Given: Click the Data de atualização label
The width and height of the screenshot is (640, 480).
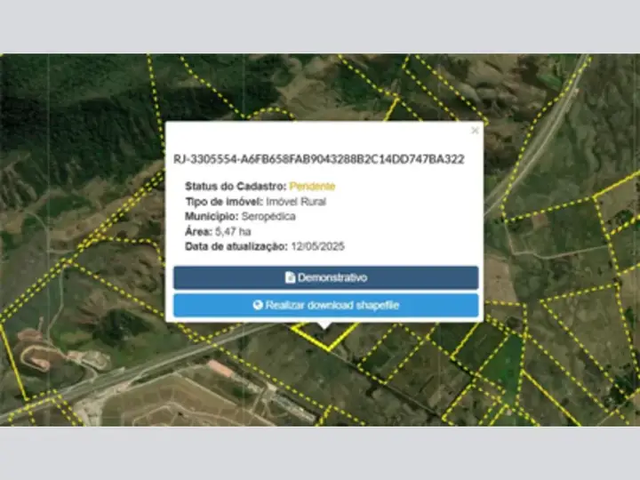Looking at the screenshot, I should (x=236, y=246).
